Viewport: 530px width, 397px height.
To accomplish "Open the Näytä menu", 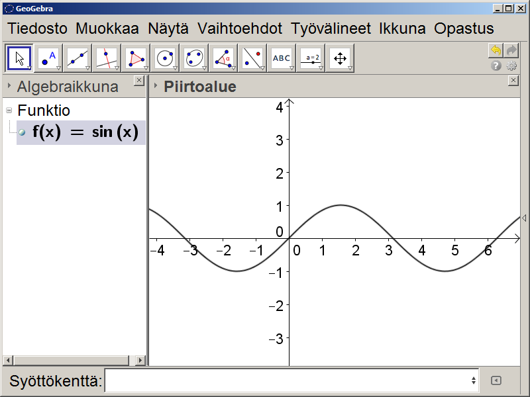I will point(168,28).
